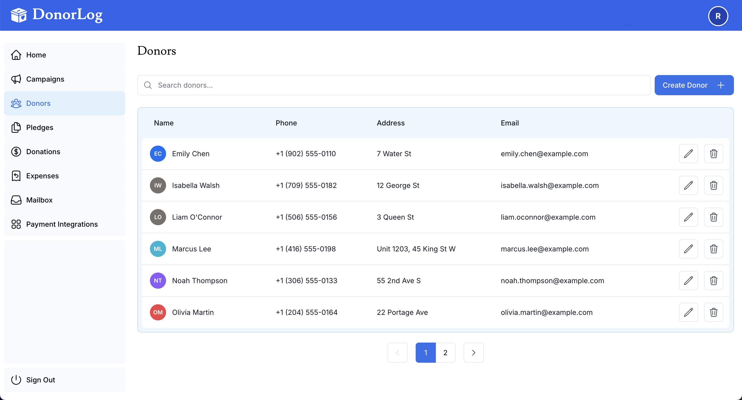The height and width of the screenshot is (400, 742).
Task: Open Campaigns via the megaphone icon
Action: 16,79
